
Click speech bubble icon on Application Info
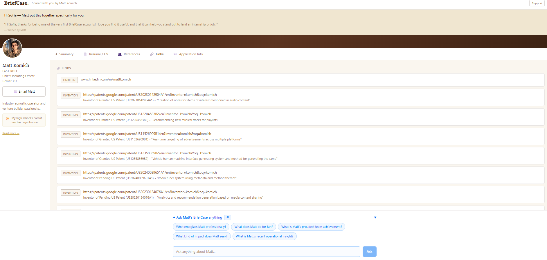tap(175, 54)
